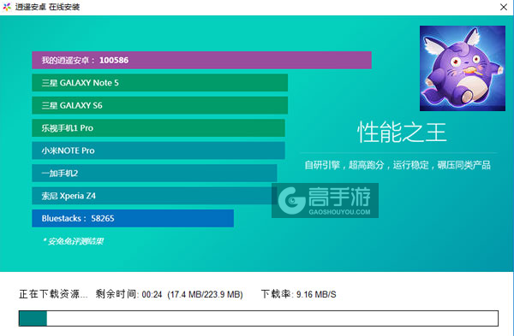Screen dimensions: 514x336
Task: Click the 逍遥安卓 app logo in title bar
Action: [x=7, y=7]
